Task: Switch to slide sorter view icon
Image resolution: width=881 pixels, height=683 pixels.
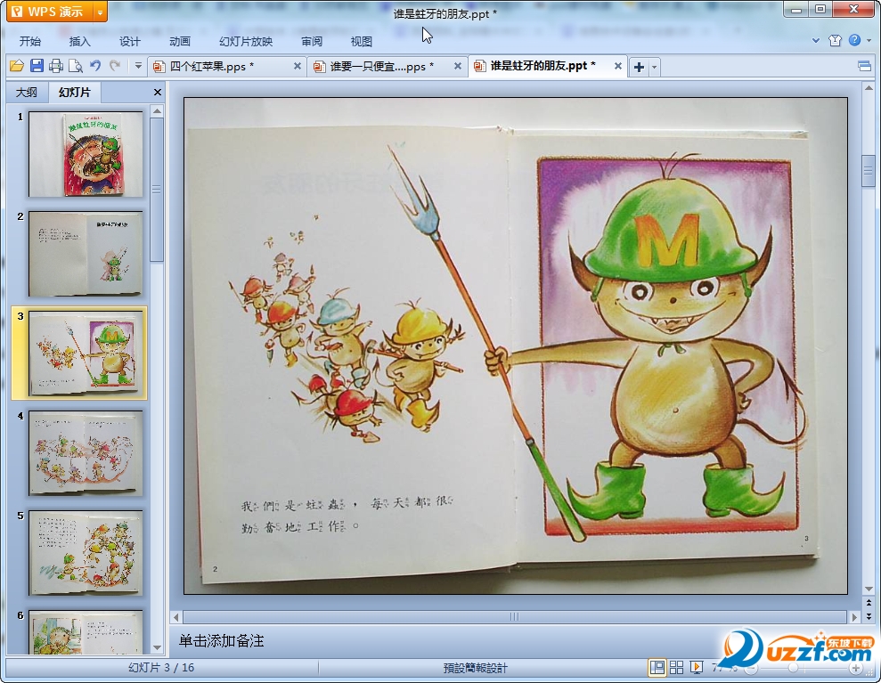Action: click(x=676, y=667)
